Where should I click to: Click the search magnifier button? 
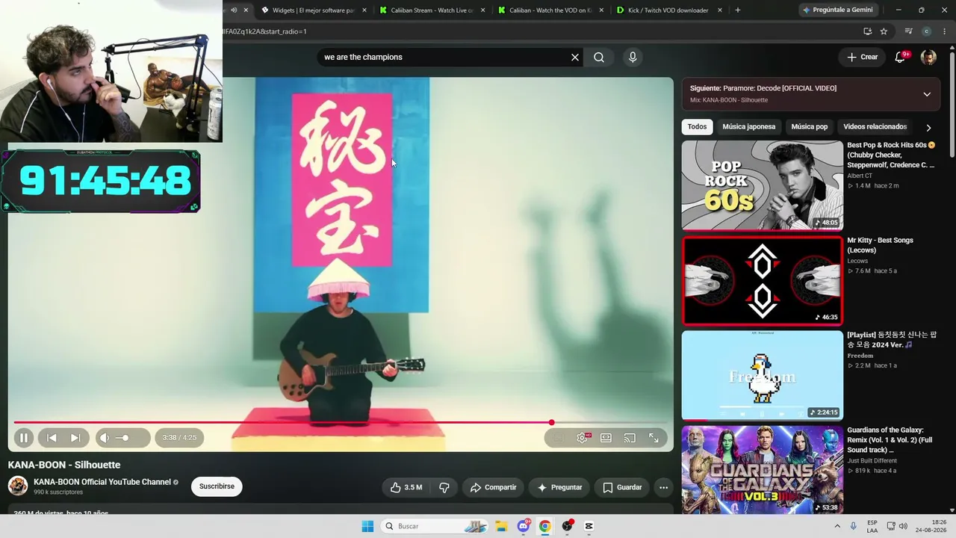pyautogui.click(x=599, y=57)
